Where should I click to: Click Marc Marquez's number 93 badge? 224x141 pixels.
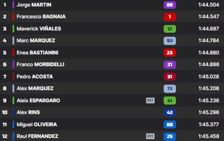point(170,41)
